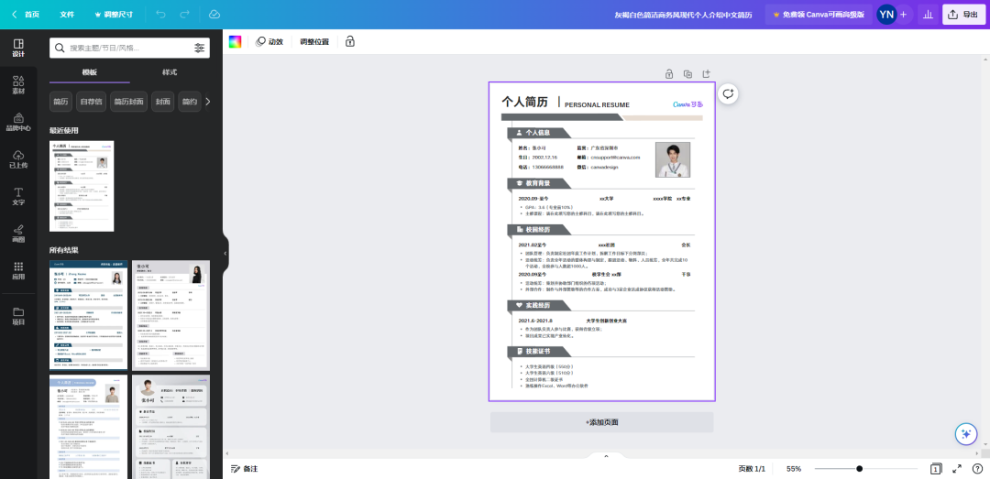Click the undo arrow in top bar
Viewport: 990px width, 479px height.
point(161,15)
